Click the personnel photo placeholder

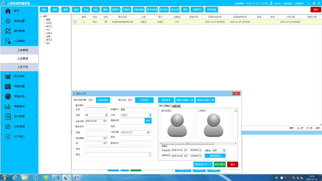213,125
